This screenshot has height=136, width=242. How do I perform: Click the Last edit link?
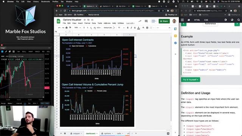click(x=130, y=23)
